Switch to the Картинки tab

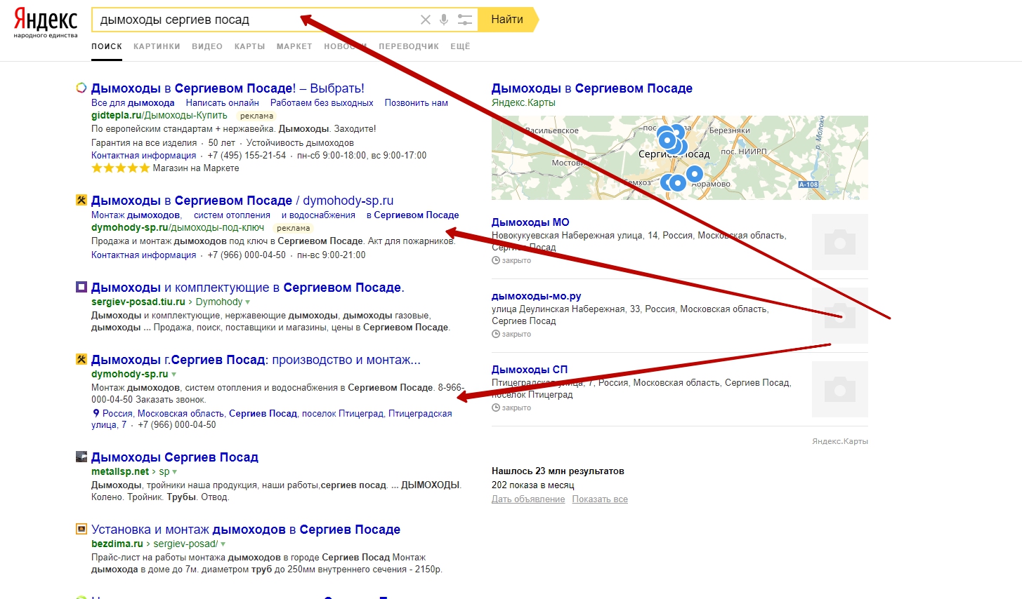157,46
